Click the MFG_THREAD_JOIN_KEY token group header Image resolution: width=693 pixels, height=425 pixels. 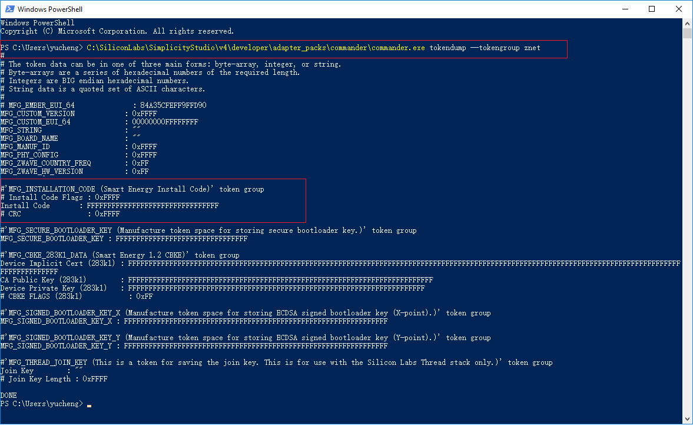pos(277,363)
